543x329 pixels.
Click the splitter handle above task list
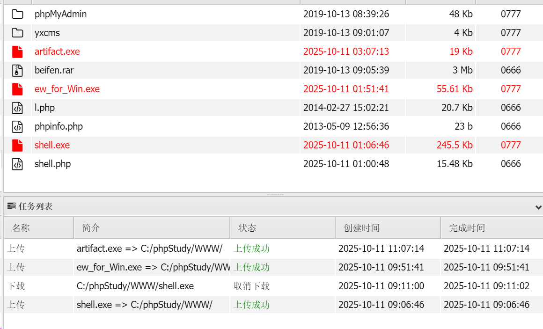point(275,194)
